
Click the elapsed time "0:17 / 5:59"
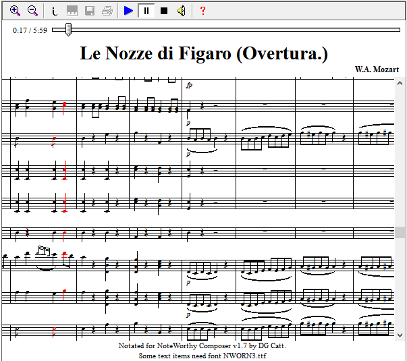click(30, 30)
